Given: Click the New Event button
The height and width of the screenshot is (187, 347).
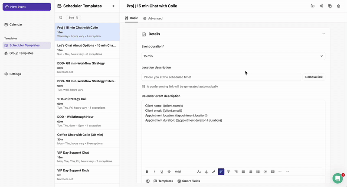Looking at the screenshot, I should [26, 7].
